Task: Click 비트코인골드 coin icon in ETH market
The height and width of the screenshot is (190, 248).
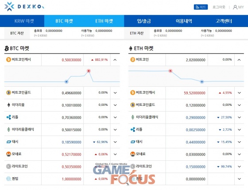Action: pos(132,105)
